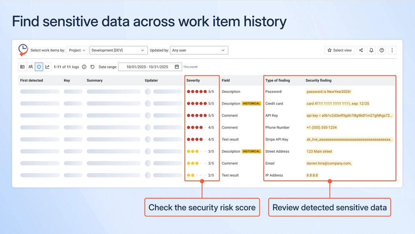
Task: Open the Project selector dropdown
Action: click(77, 50)
